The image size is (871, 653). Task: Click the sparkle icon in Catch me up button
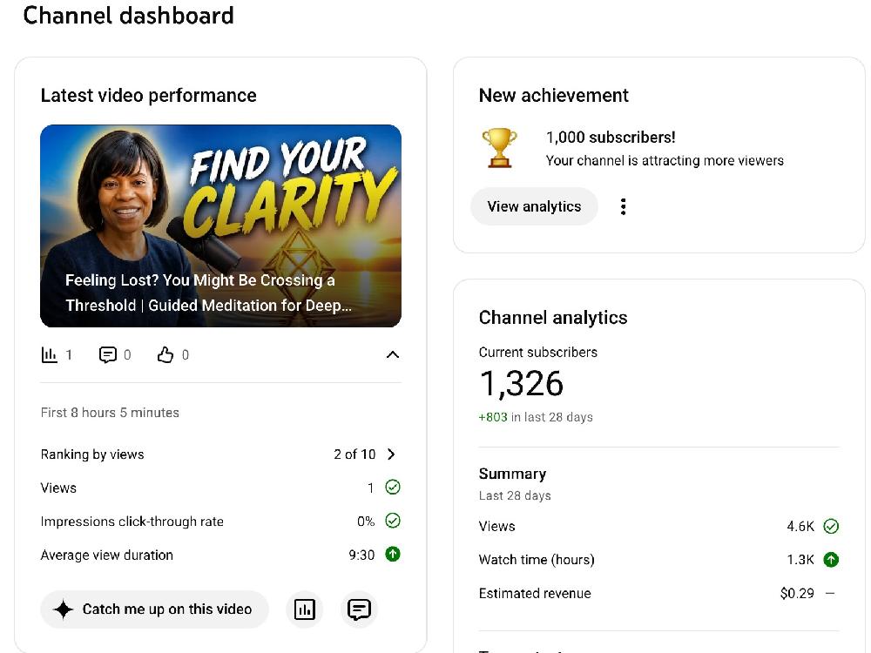click(64, 609)
